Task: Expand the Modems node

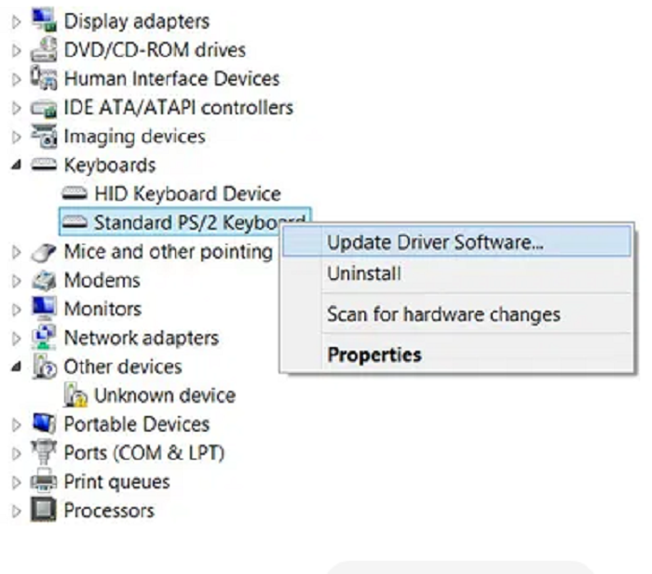Action: coord(16,281)
